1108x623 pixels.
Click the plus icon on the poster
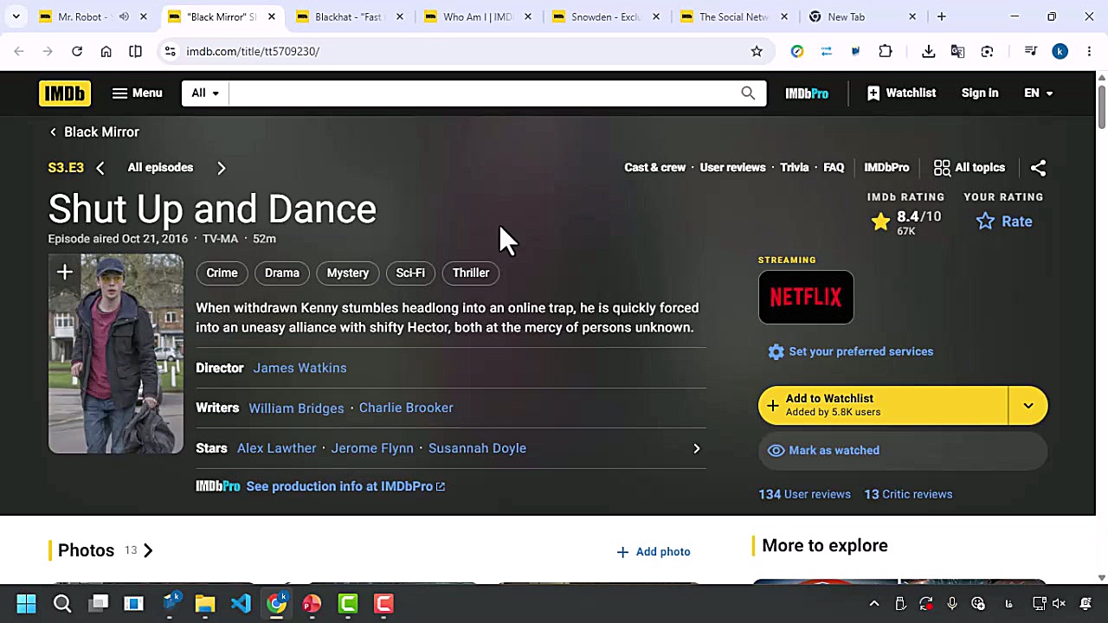65,273
